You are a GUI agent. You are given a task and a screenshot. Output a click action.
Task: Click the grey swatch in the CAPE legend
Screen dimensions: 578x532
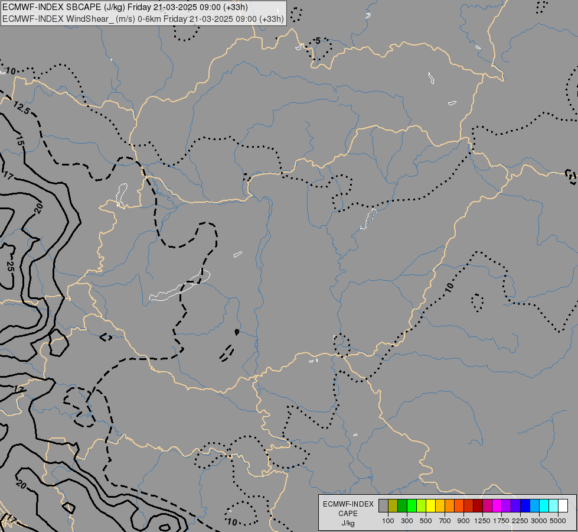tap(383, 506)
